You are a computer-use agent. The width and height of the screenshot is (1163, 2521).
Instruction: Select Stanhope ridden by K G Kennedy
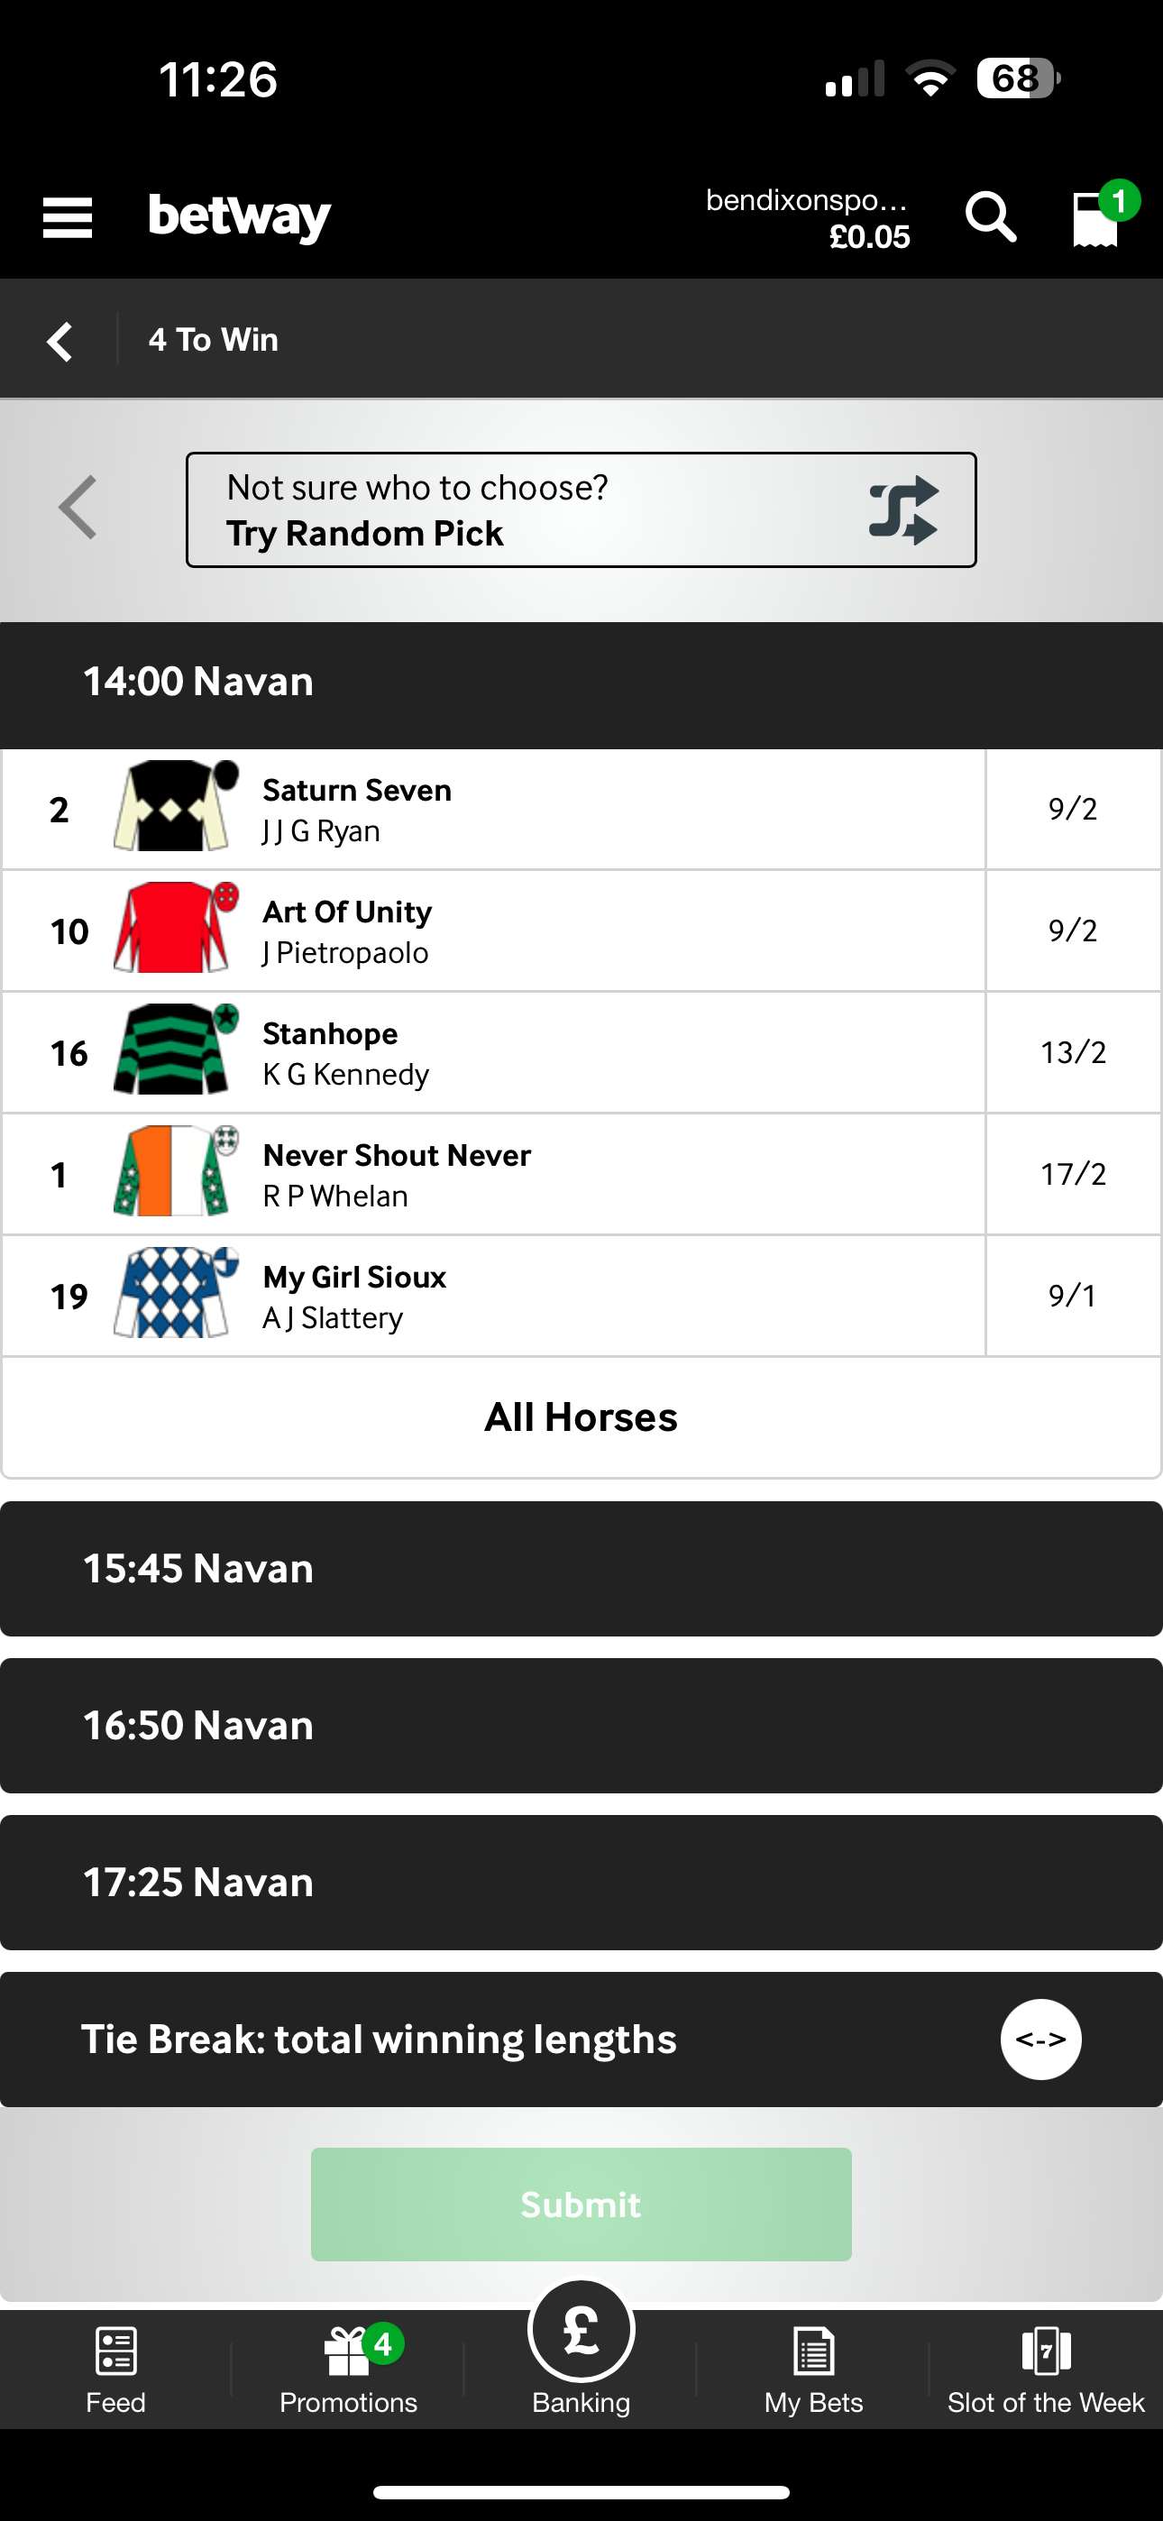(x=581, y=1052)
